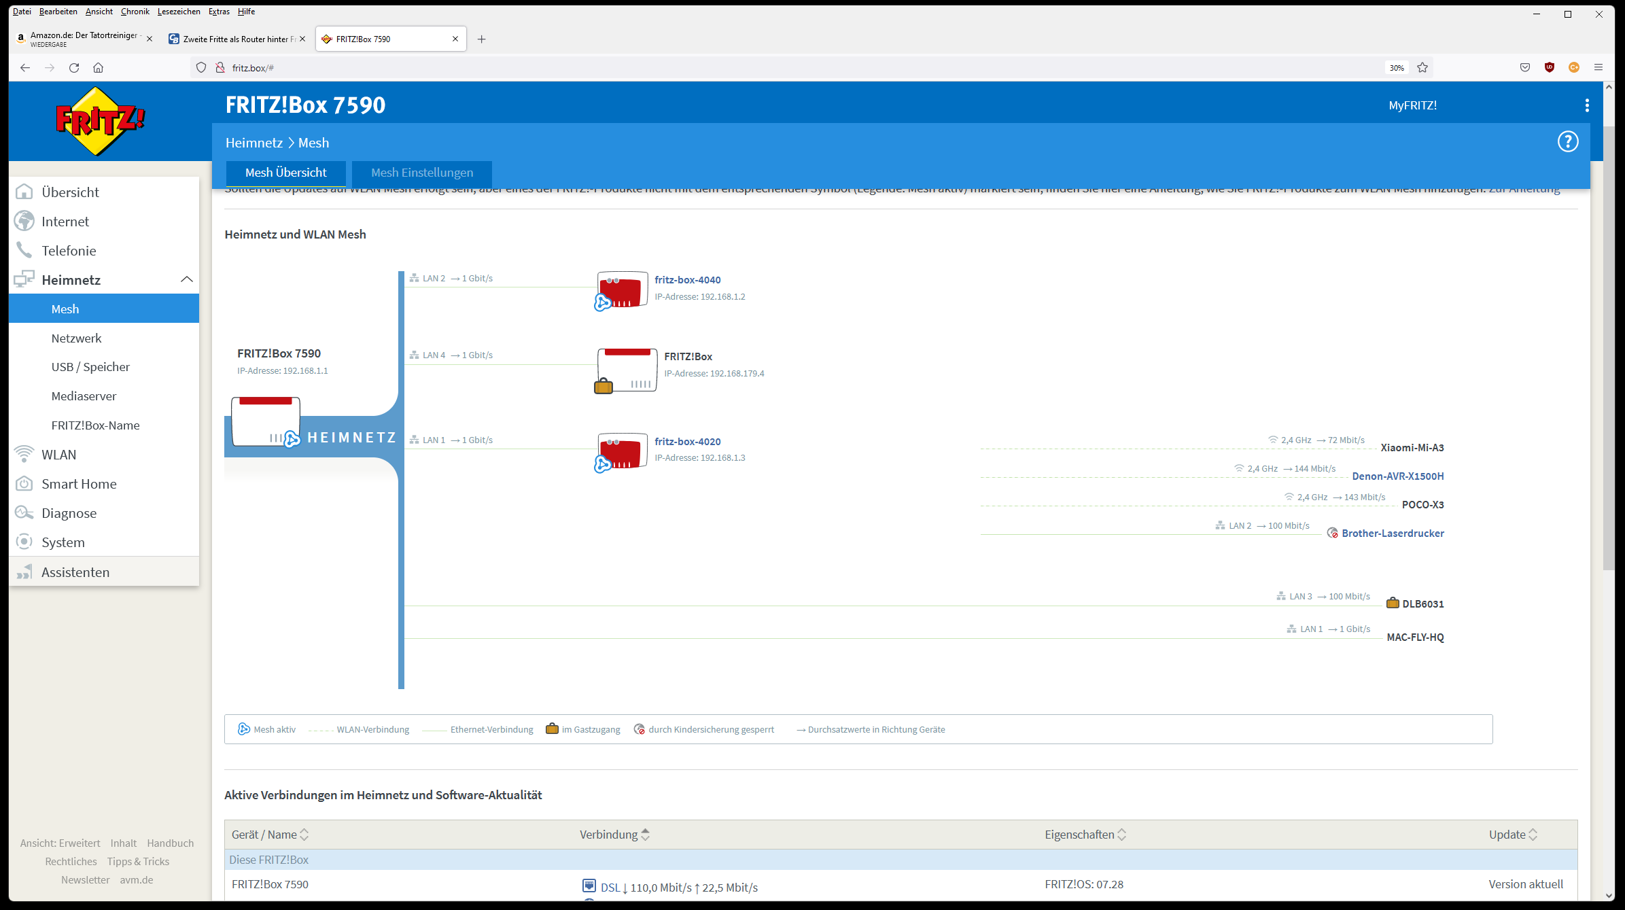
Task: Open the Chronik menu
Action: click(x=135, y=12)
